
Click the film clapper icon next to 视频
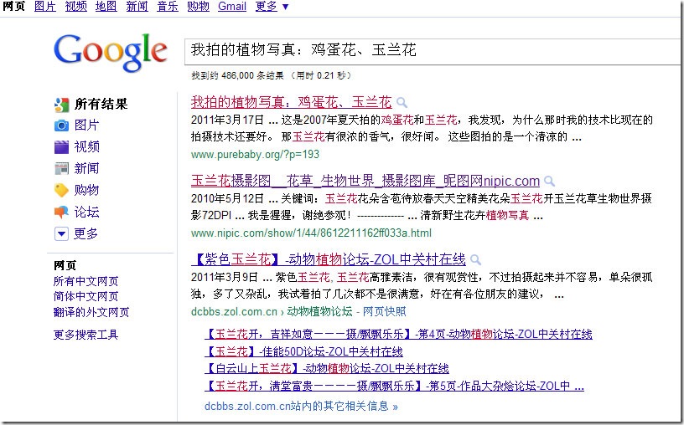pyautogui.click(x=61, y=147)
